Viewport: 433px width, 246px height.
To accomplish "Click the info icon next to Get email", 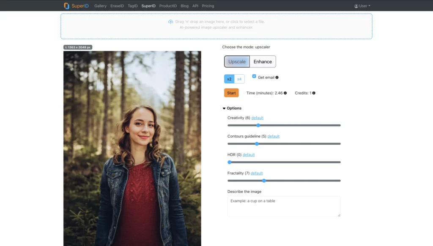I will [277, 77].
